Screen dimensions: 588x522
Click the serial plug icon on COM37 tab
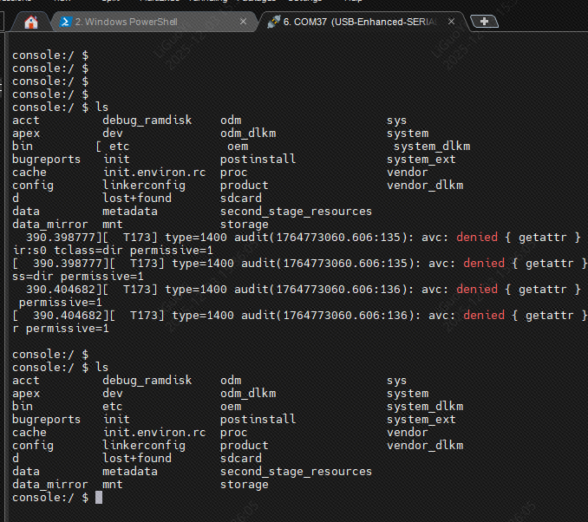(273, 22)
